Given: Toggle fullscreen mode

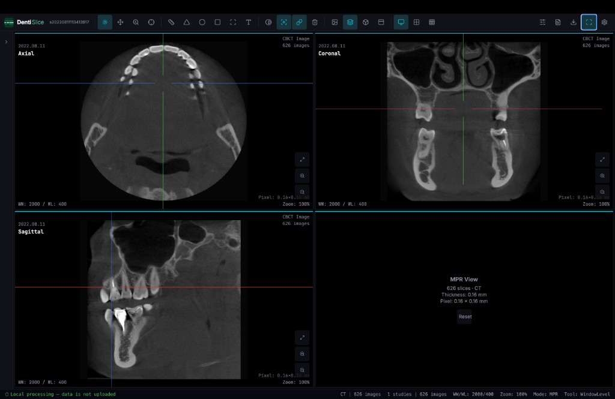Looking at the screenshot, I should click(589, 22).
